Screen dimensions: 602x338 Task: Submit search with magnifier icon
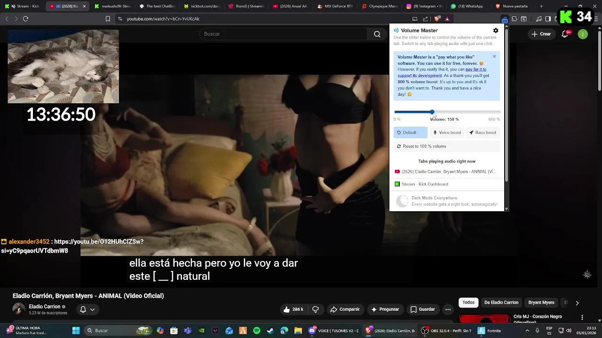(377, 34)
